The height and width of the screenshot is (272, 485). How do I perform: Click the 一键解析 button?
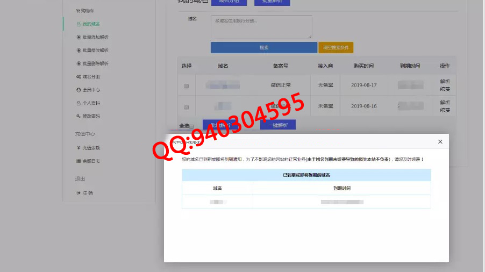pos(277,125)
